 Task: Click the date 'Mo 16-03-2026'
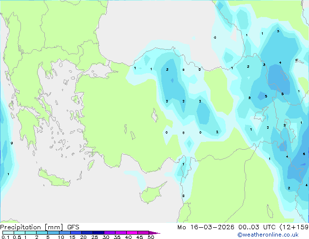(x=206, y=227)
